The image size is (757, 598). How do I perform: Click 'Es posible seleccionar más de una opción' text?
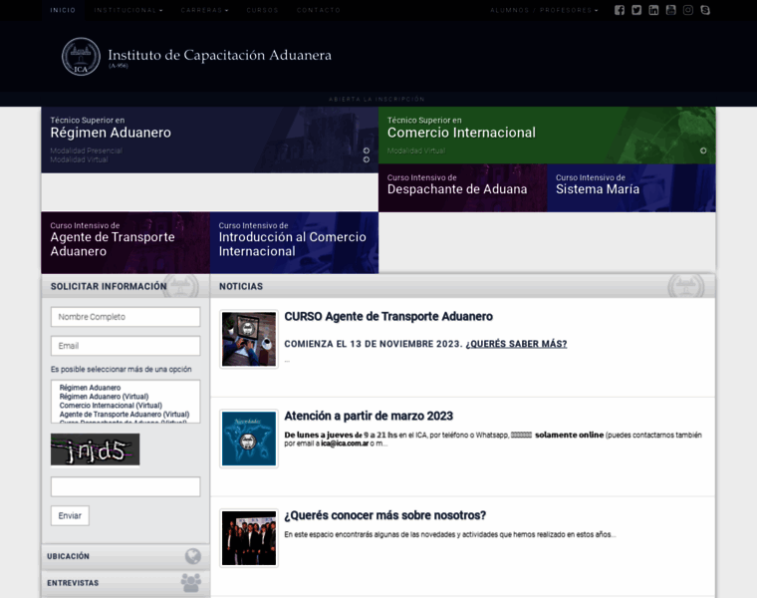click(122, 369)
